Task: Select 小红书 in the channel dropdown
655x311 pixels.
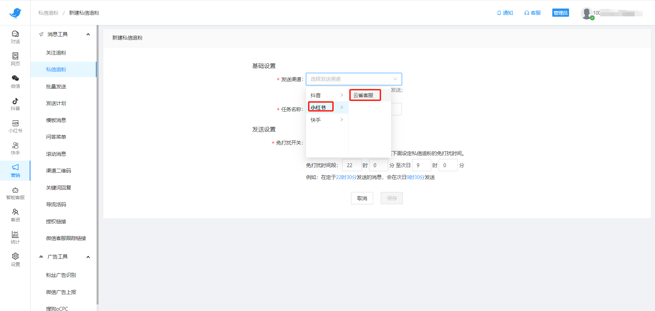Action: [x=320, y=107]
